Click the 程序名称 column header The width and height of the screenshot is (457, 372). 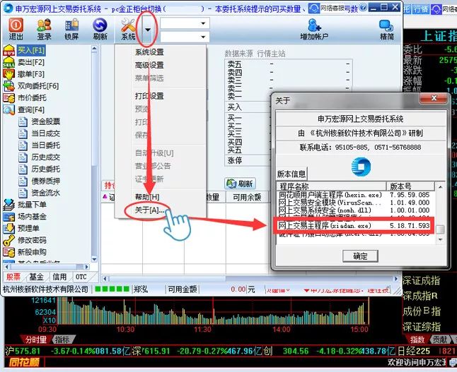(x=331, y=186)
